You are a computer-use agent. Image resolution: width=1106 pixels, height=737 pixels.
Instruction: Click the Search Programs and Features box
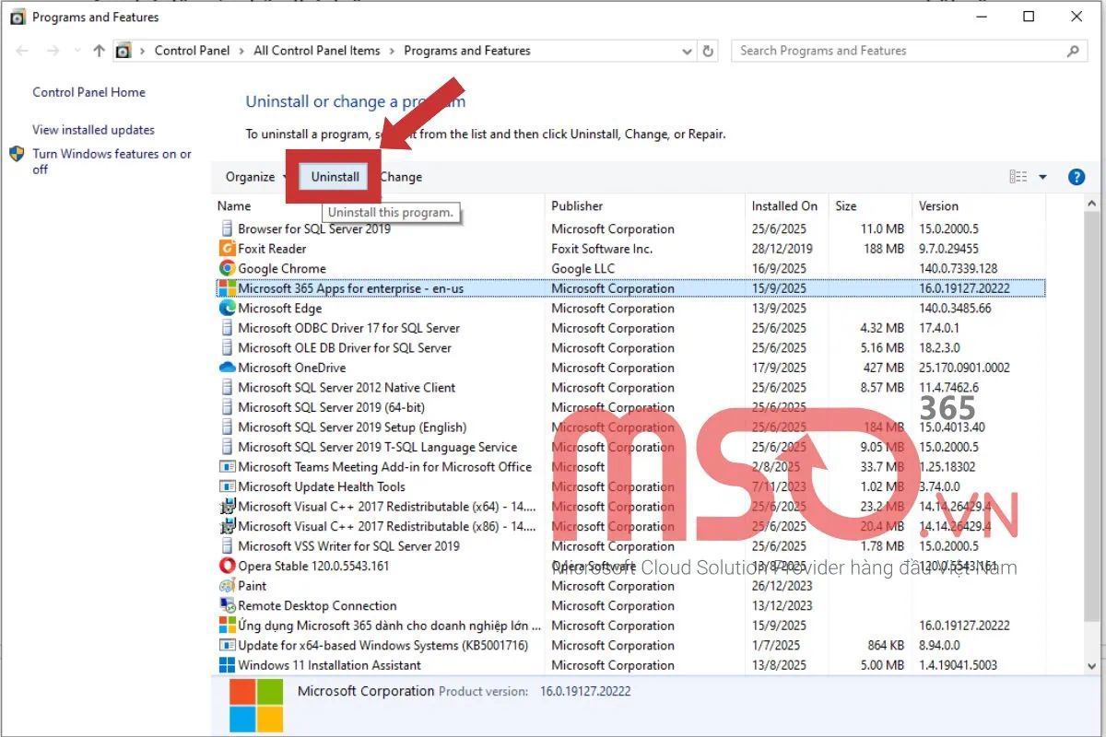899,52
